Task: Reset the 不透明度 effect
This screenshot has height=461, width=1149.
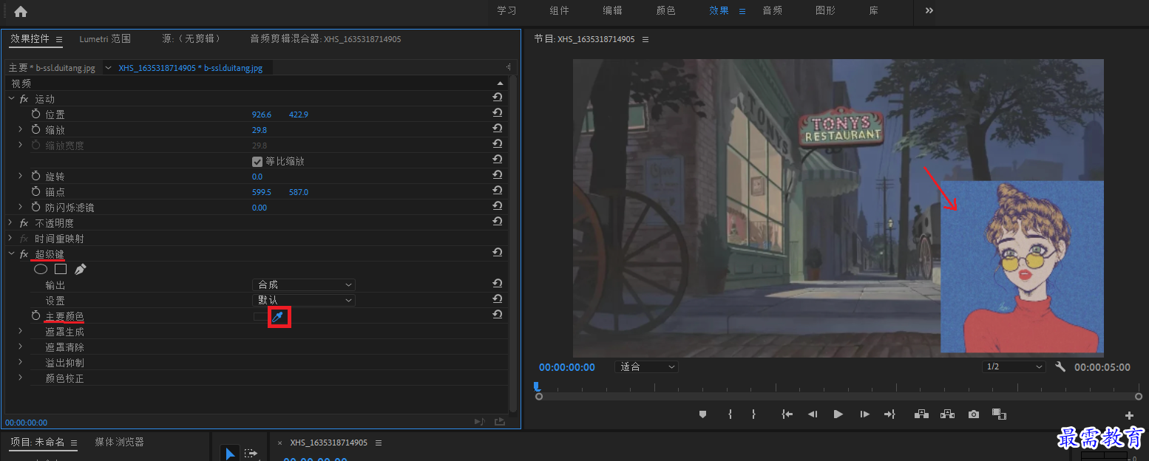Action: coord(498,222)
